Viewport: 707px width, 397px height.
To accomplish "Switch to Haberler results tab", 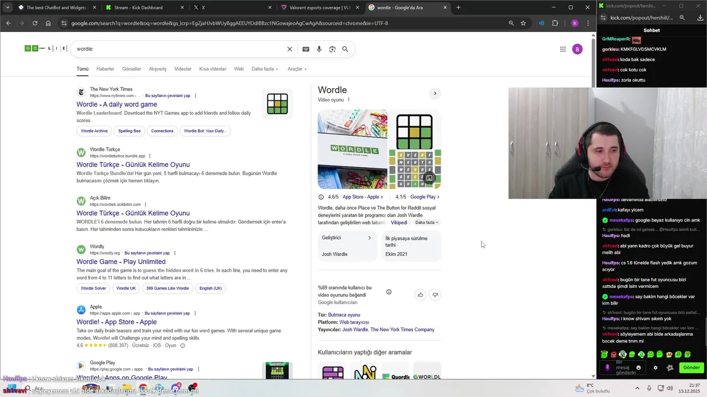I will [105, 69].
